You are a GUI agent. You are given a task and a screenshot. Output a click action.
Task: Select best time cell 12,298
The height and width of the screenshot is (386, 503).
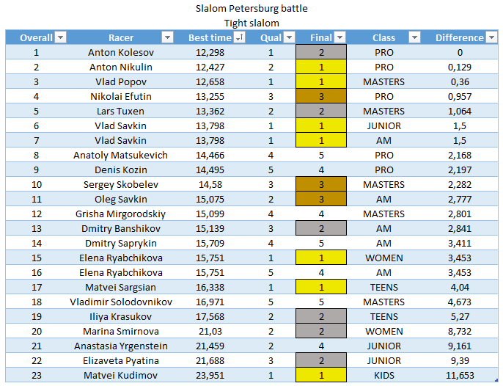tap(210, 52)
